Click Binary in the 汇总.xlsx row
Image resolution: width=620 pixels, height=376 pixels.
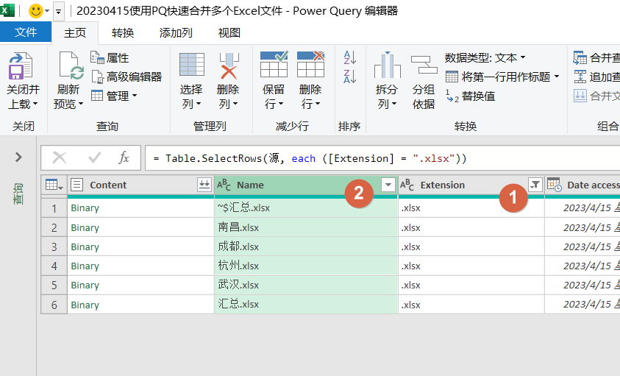click(85, 305)
